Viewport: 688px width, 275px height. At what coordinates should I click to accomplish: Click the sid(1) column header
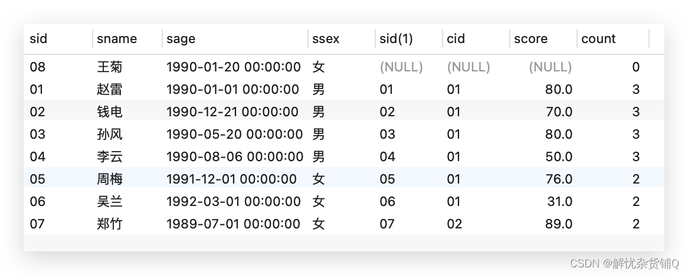(x=396, y=38)
